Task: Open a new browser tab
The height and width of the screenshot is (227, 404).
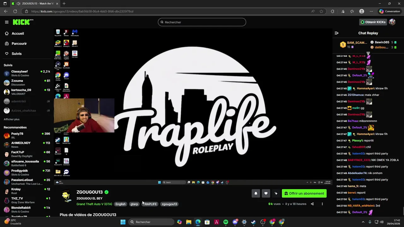Action: click(64, 3)
